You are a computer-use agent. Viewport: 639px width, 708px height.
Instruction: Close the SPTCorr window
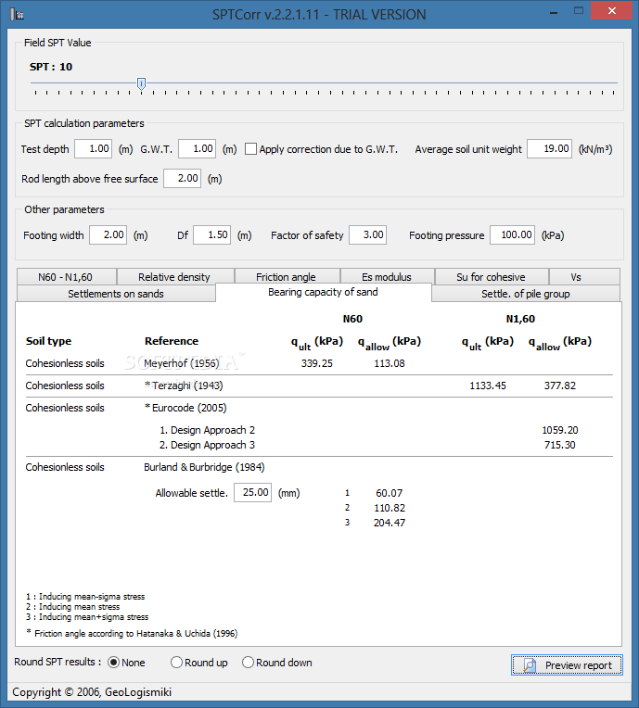coord(611,11)
